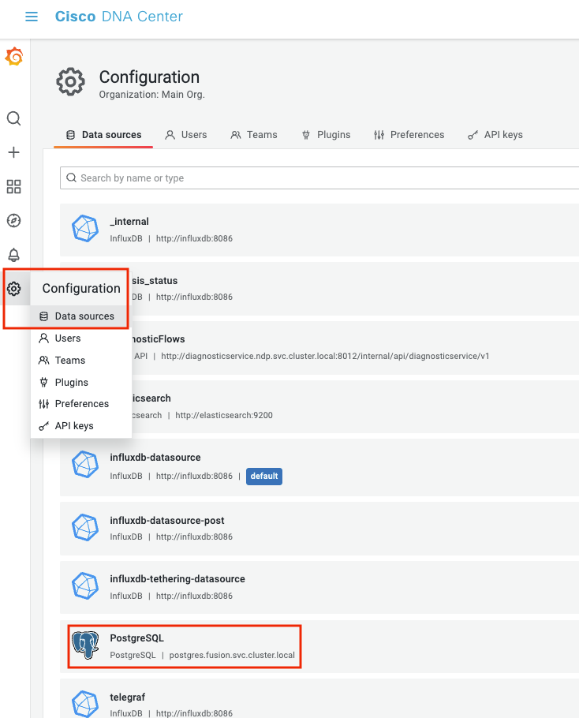Click the influxdb-tethering-datasource icon
The height and width of the screenshot is (718, 579).
click(x=85, y=586)
